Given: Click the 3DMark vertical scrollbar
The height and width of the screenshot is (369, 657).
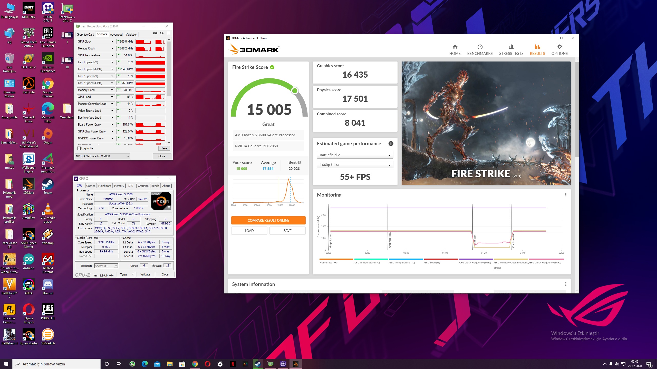Looking at the screenshot, I should point(577,109).
